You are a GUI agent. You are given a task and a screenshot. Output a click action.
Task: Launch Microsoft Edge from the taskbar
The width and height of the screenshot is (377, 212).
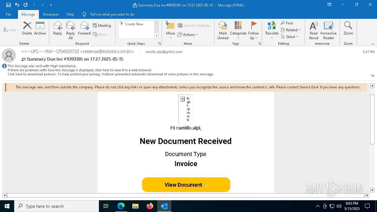tap(121, 206)
